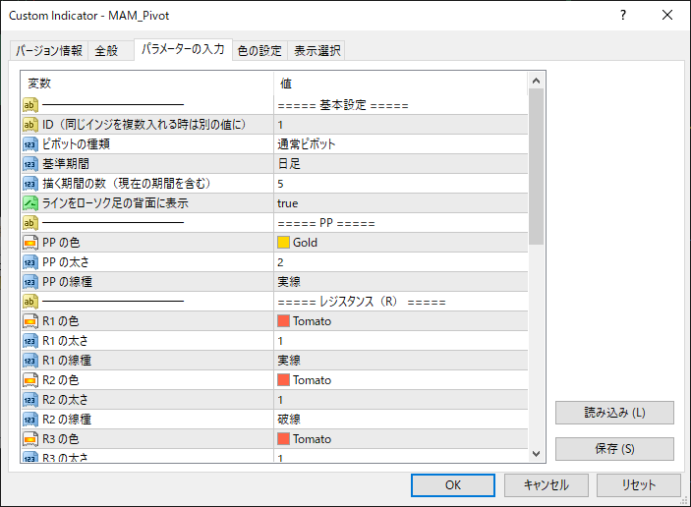Select the ===== PP ===== value cell
The height and width of the screenshot is (507, 691).
(x=401, y=223)
